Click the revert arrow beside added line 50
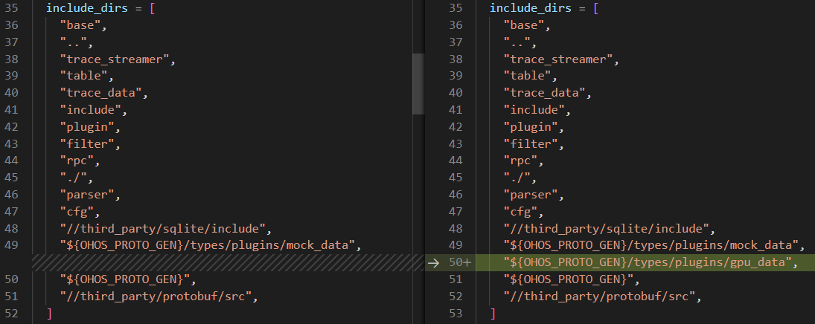 (435, 262)
